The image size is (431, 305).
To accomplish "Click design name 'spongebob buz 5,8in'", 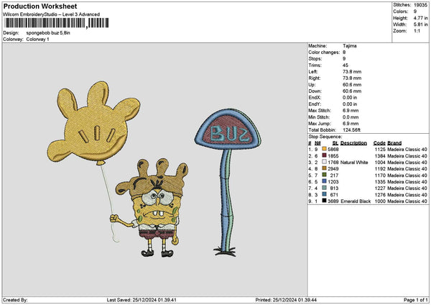I will (x=48, y=33).
